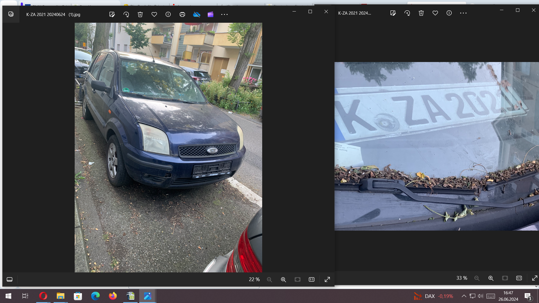Click the Edit image icon in left Photos window
The width and height of the screenshot is (539, 303).
click(x=112, y=14)
